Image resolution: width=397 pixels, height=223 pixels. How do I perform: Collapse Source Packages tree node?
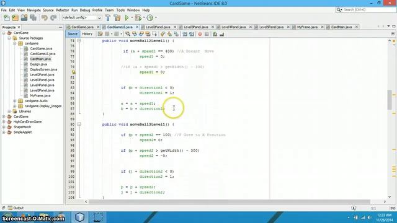pos(9,38)
